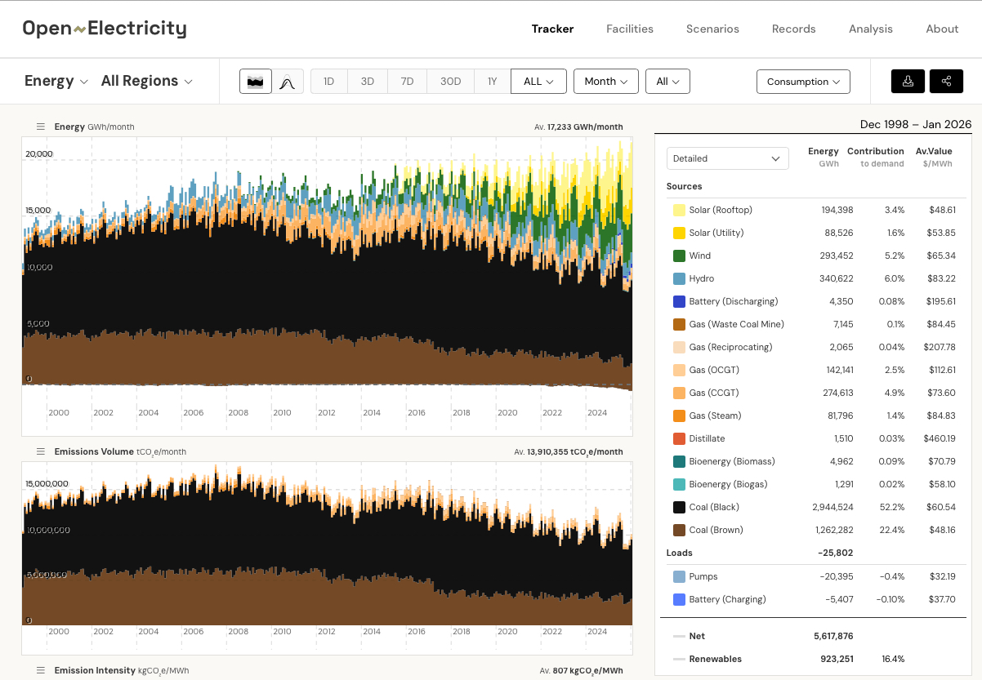This screenshot has height=680, width=982.
Task: Expand the Detailed view dropdown
Action: tap(727, 158)
